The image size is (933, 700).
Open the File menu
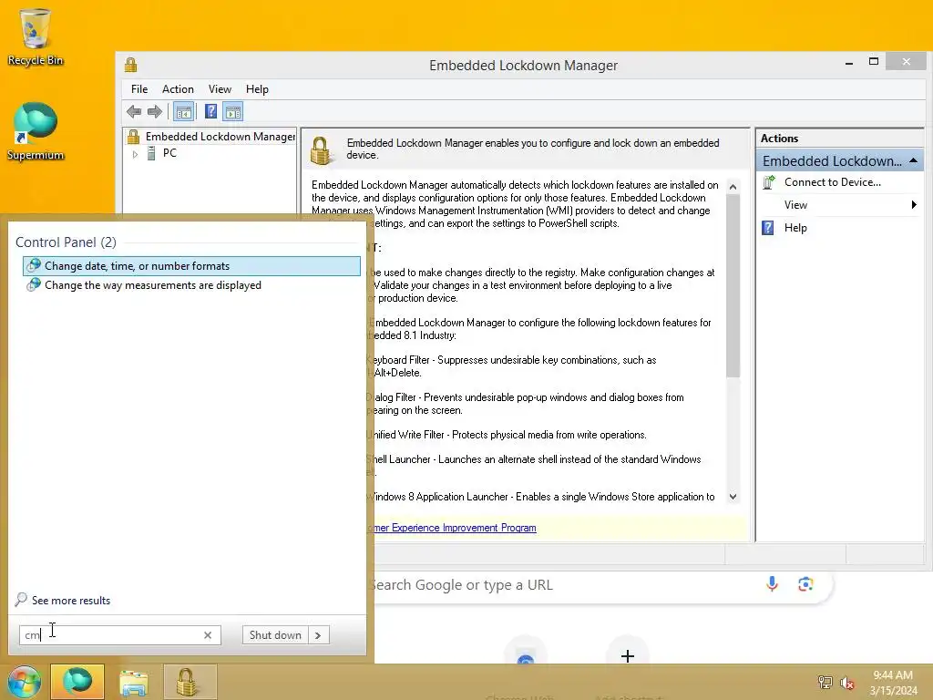tap(139, 89)
